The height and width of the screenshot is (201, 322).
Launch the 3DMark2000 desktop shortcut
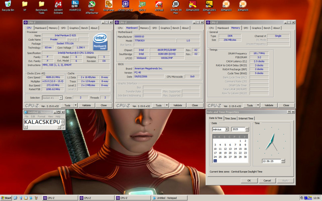pos(192,6)
